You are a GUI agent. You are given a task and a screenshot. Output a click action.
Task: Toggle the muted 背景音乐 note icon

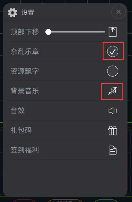[x=113, y=91]
